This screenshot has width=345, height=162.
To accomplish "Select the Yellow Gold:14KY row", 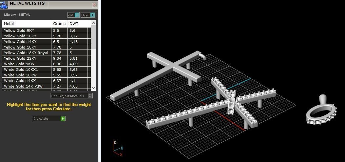I will (46, 42).
